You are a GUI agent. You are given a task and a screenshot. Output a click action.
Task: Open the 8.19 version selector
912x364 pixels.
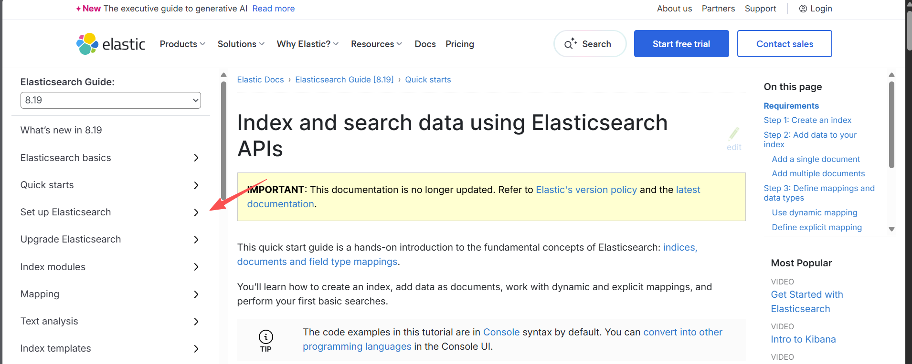tap(111, 100)
